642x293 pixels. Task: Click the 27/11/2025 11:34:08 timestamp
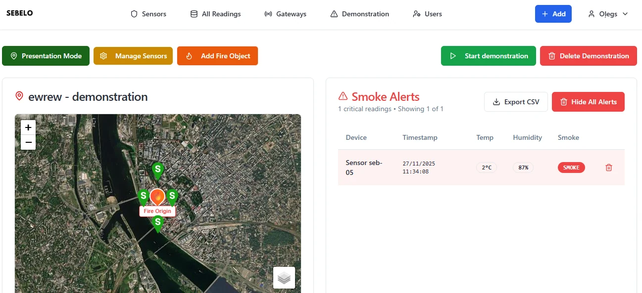419,167
